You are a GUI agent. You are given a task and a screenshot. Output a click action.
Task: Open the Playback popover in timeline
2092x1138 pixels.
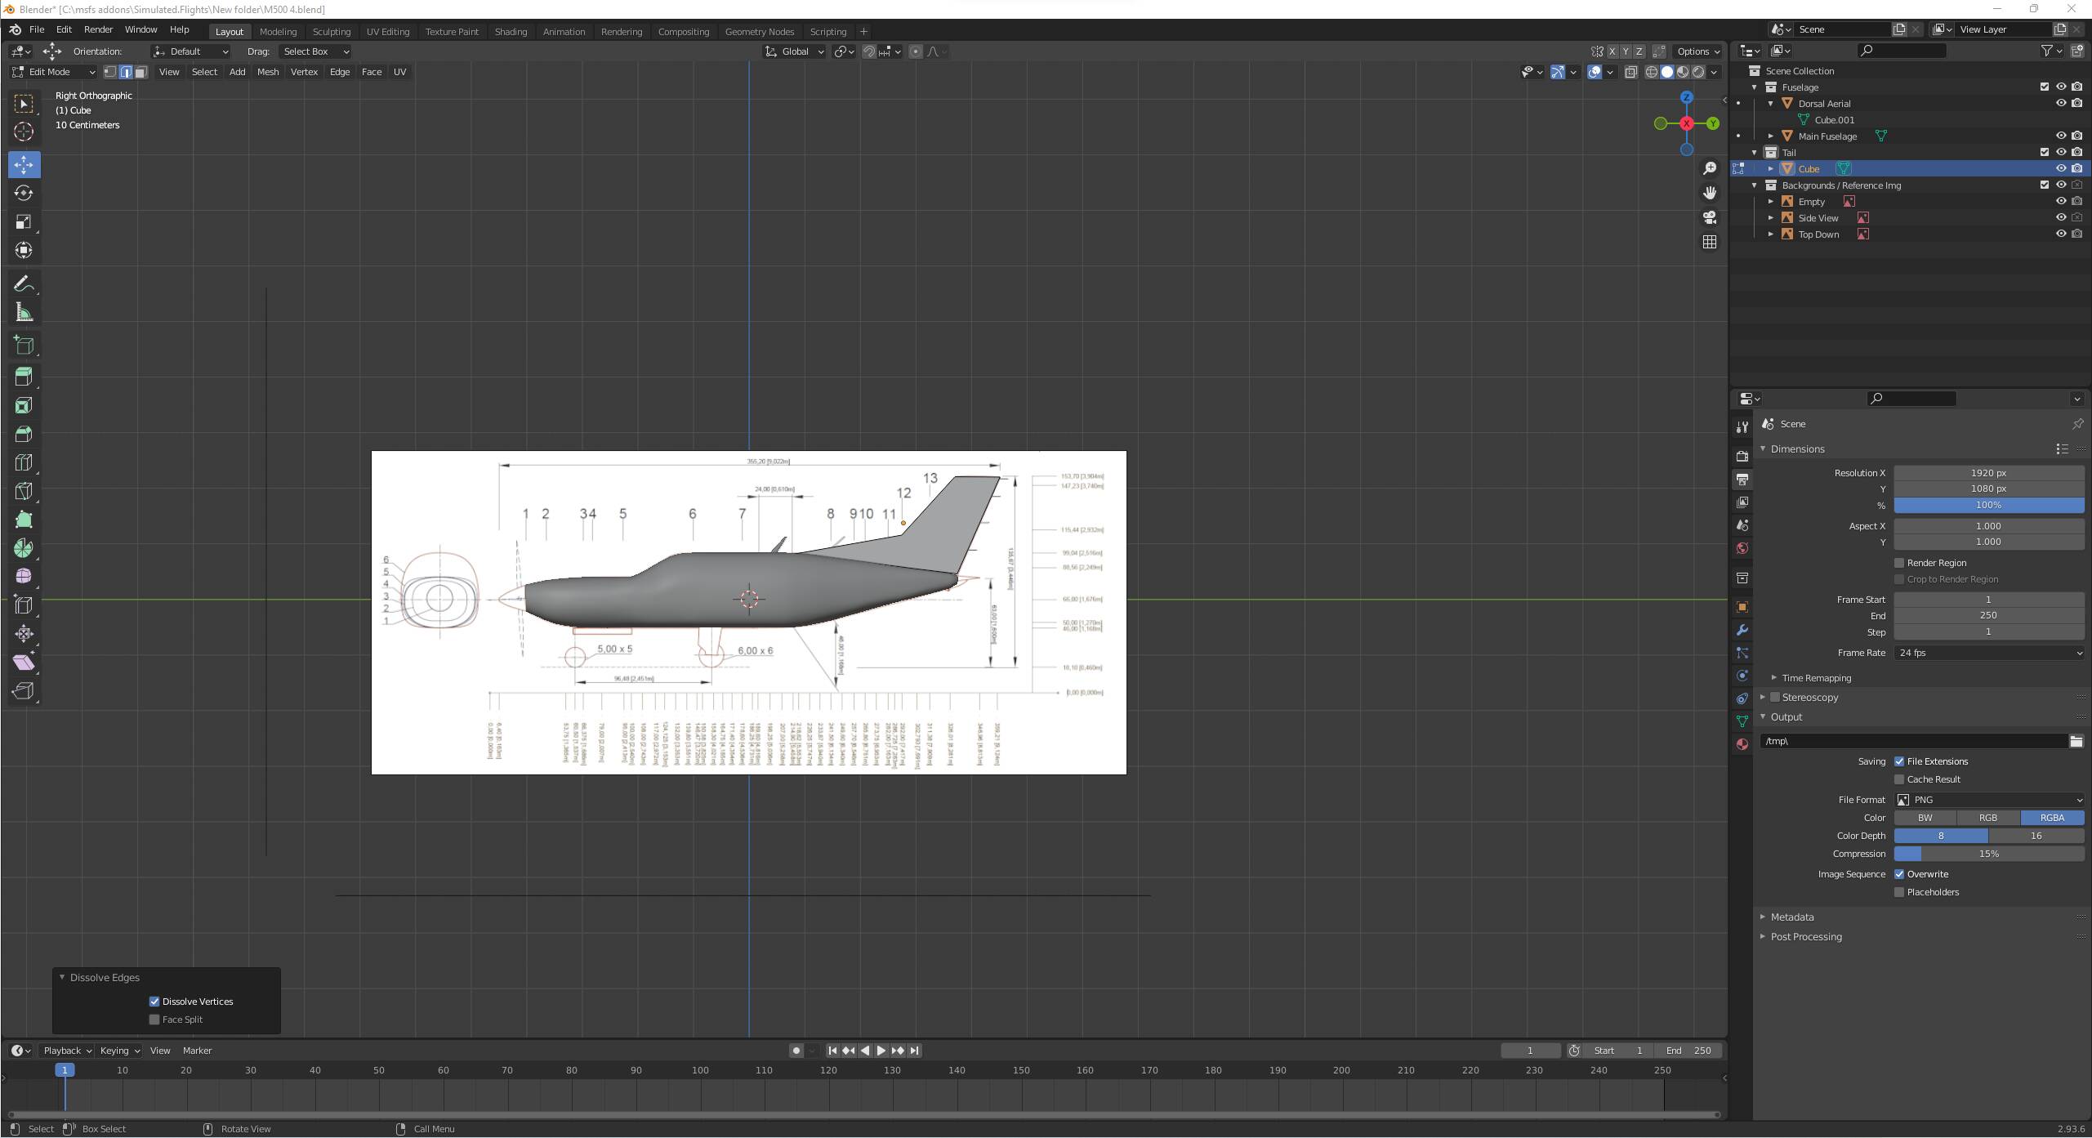tap(68, 1051)
